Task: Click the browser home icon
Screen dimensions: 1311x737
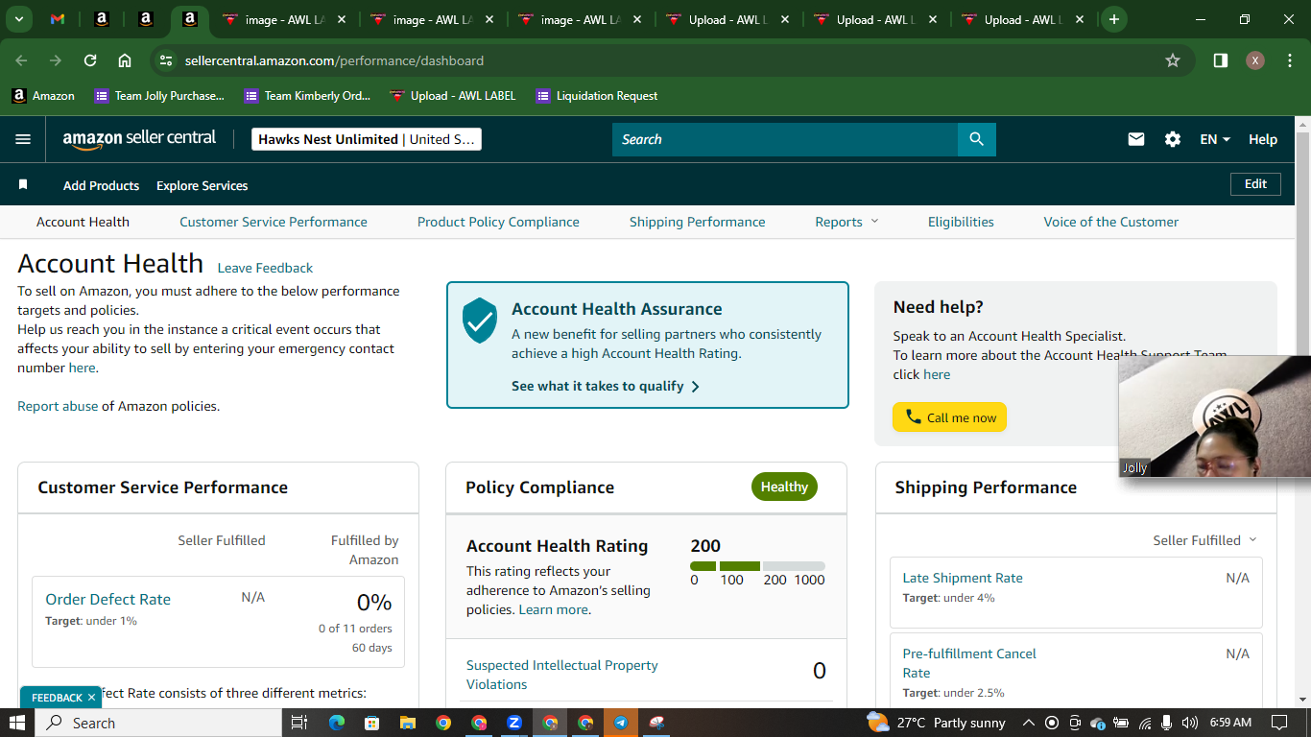Action: 125,60
